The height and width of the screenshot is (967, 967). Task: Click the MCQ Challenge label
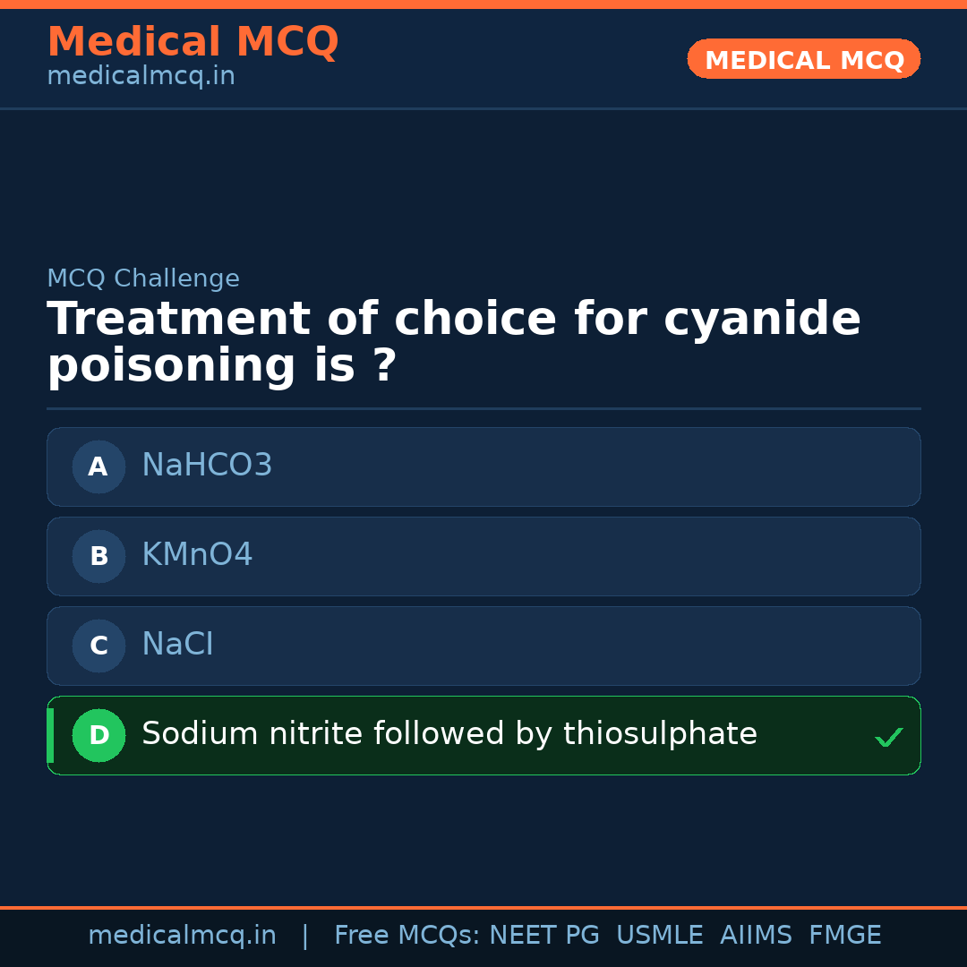coord(143,278)
